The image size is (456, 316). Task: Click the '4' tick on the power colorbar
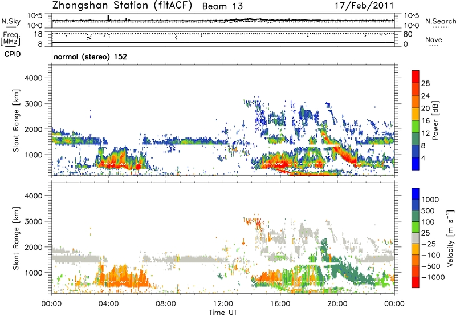[423, 159]
